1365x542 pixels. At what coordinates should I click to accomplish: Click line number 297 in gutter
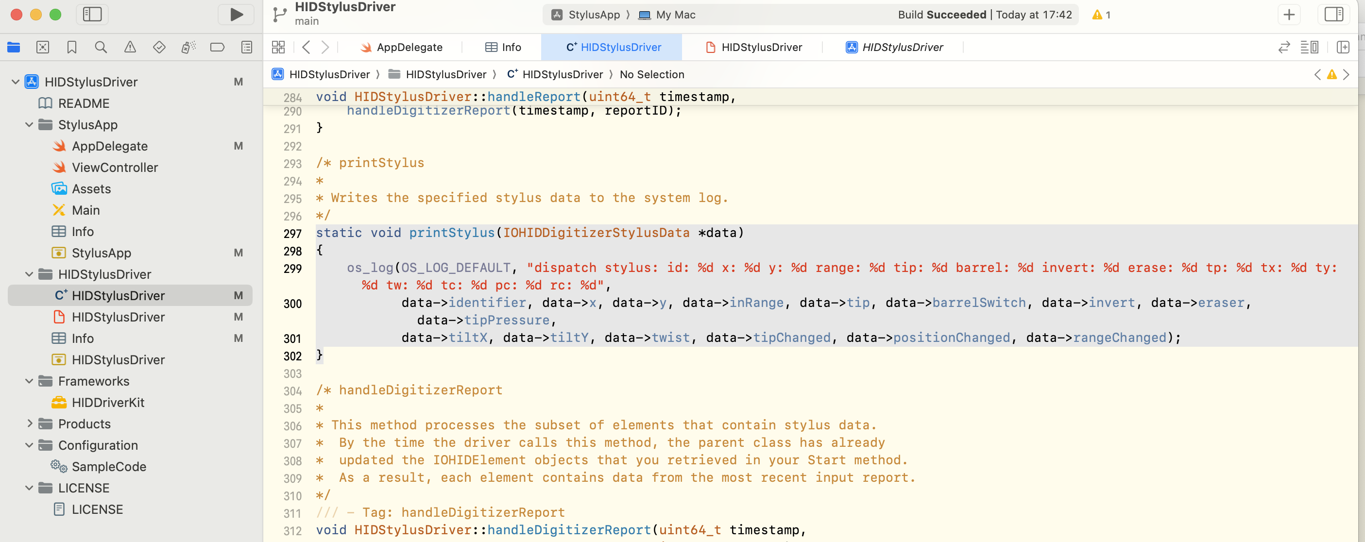coord(292,234)
